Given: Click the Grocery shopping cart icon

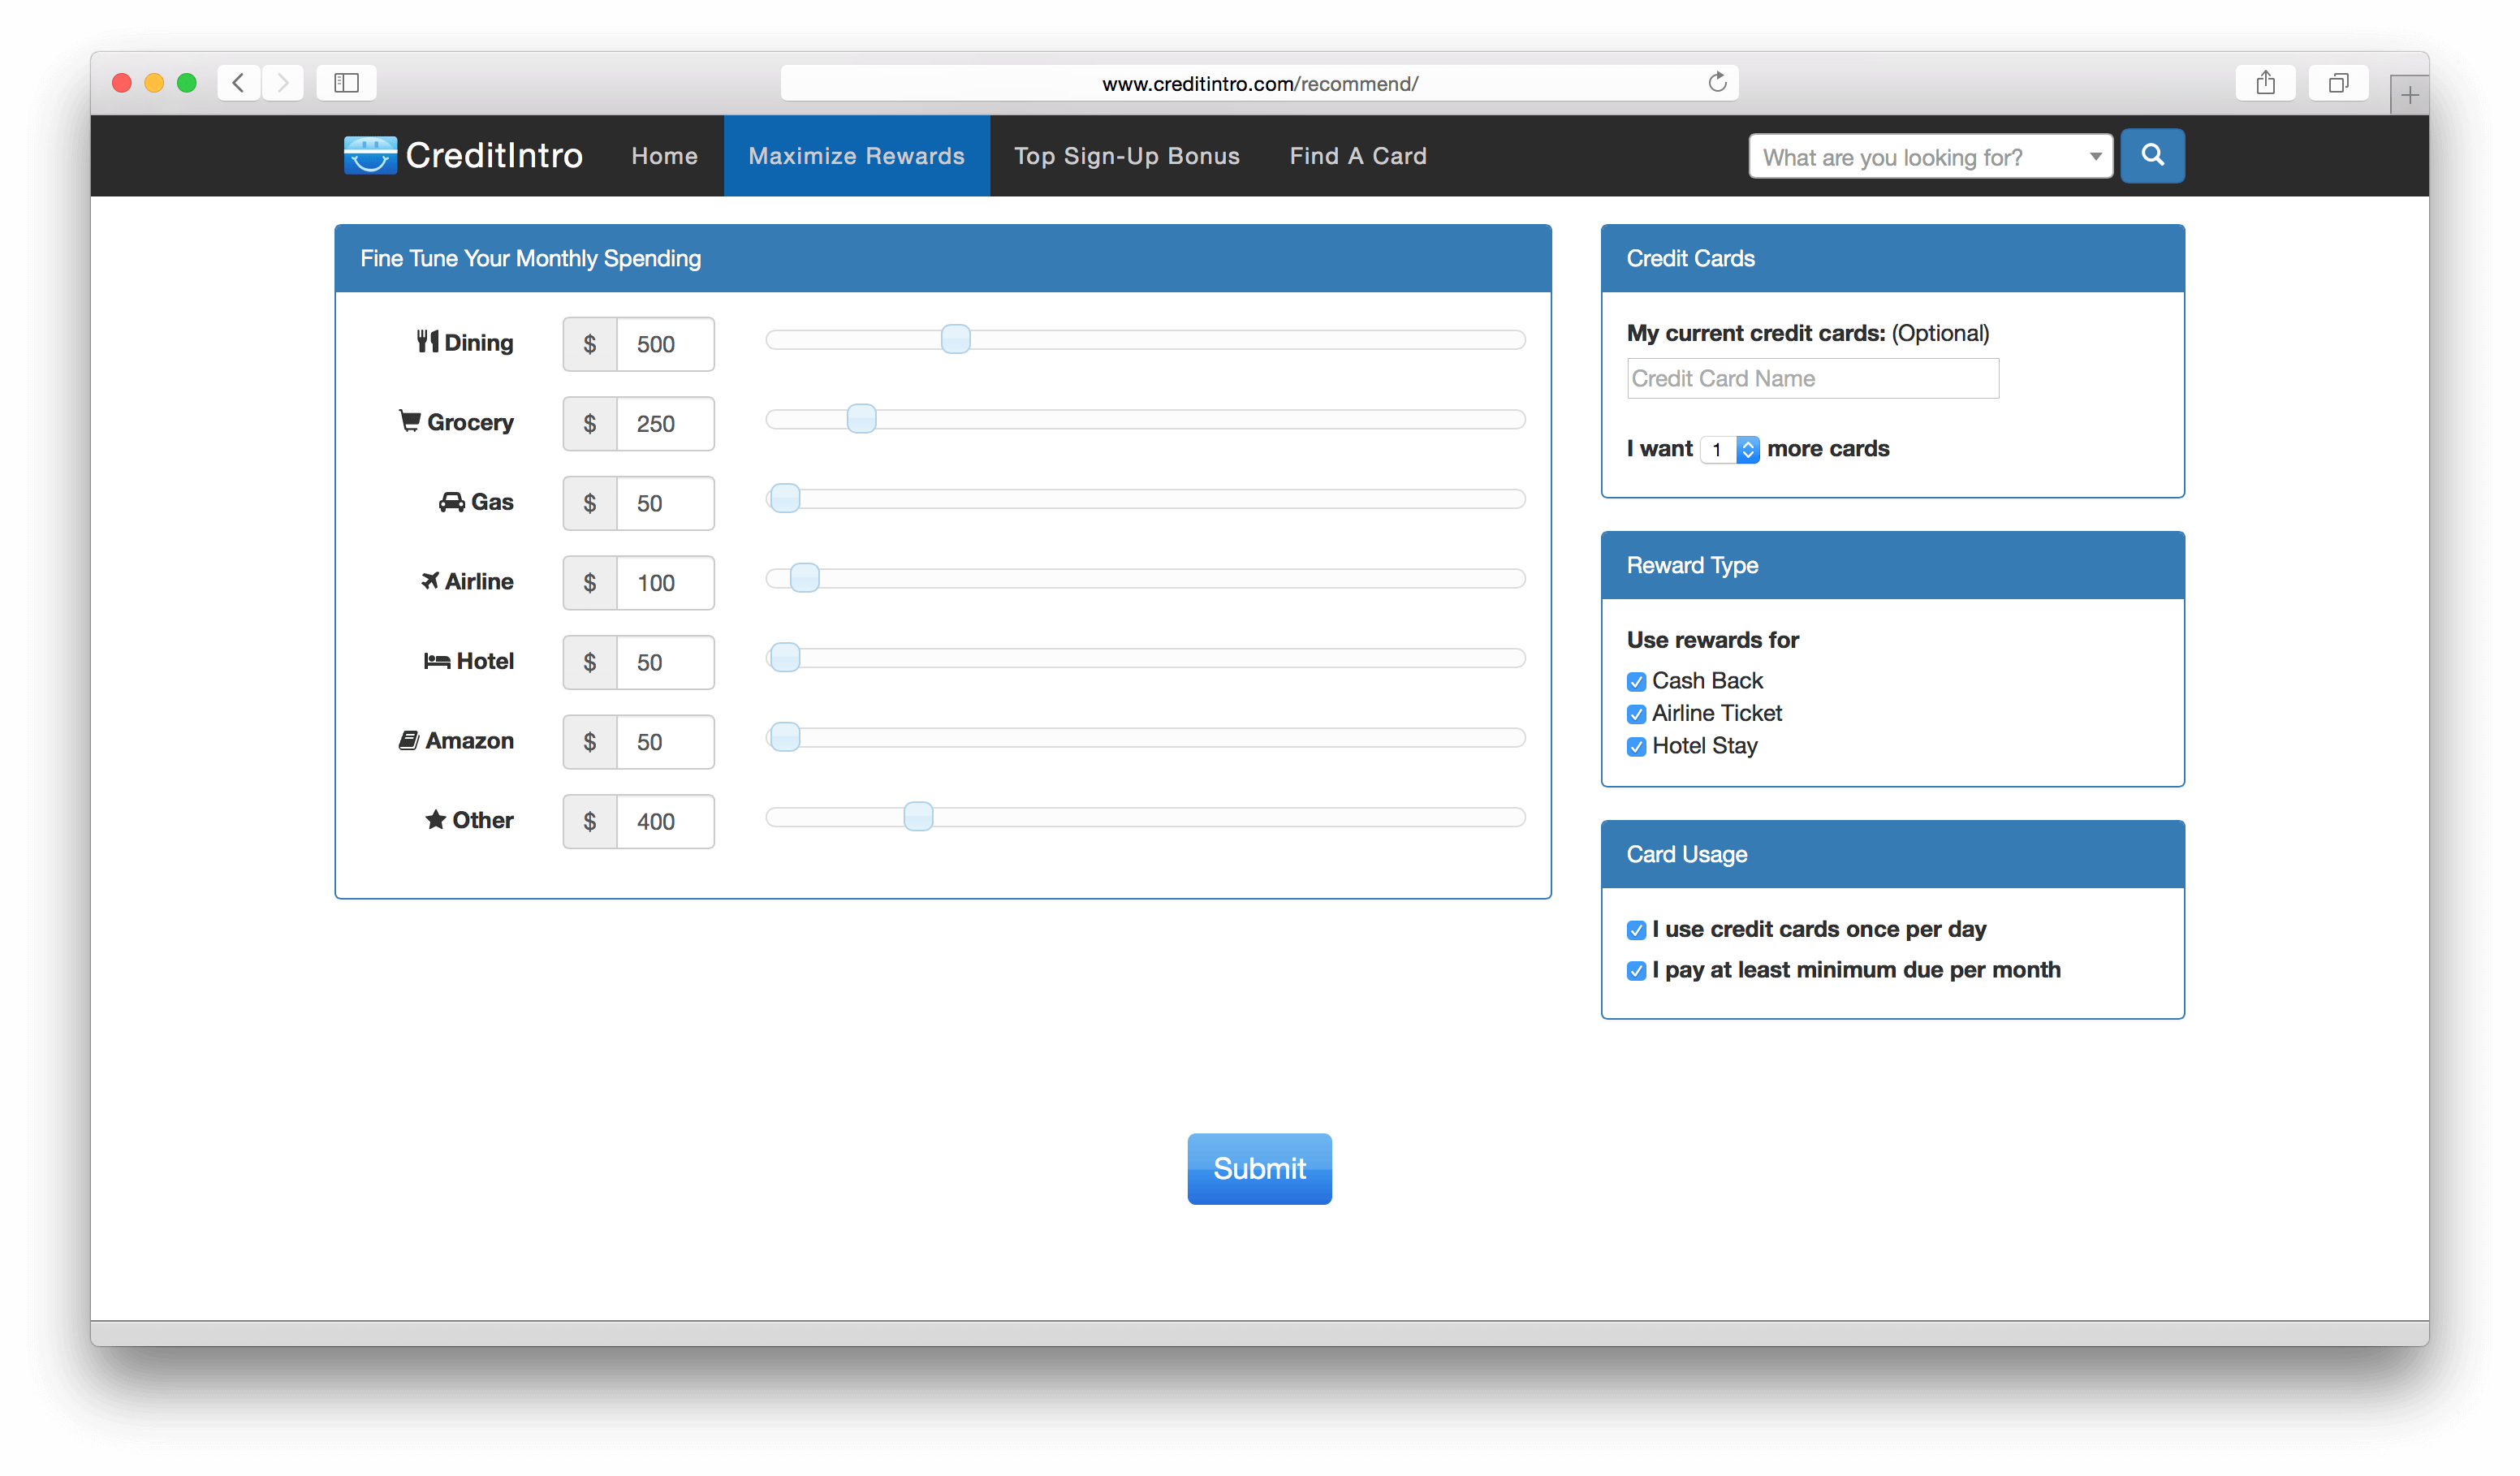Looking at the screenshot, I should 409,421.
